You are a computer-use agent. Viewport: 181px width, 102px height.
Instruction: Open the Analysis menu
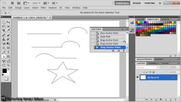tap(53, 8)
